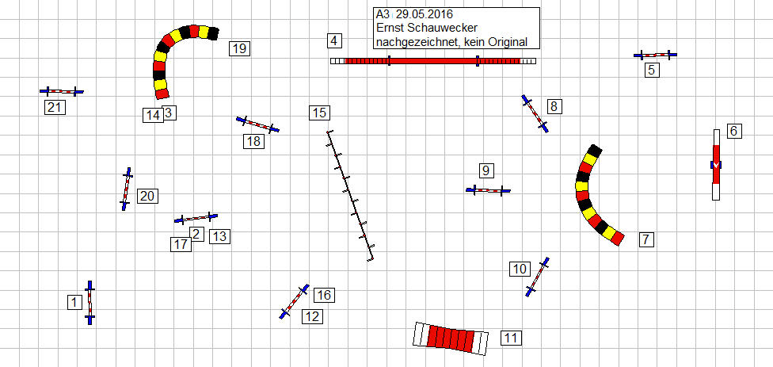773x367 pixels.
Task: Click the weave poles obstacle near label 15
Action: [350, 196]
